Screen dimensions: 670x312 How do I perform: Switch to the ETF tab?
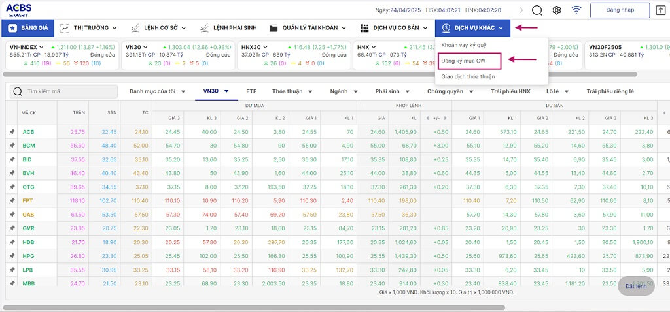pos(251,91)
